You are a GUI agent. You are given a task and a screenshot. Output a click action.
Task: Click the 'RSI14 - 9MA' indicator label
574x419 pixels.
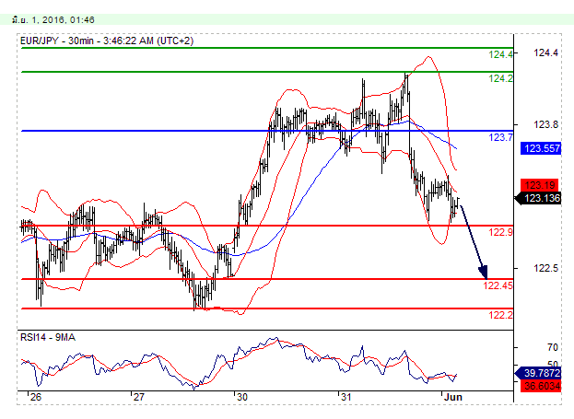(48, 337)
